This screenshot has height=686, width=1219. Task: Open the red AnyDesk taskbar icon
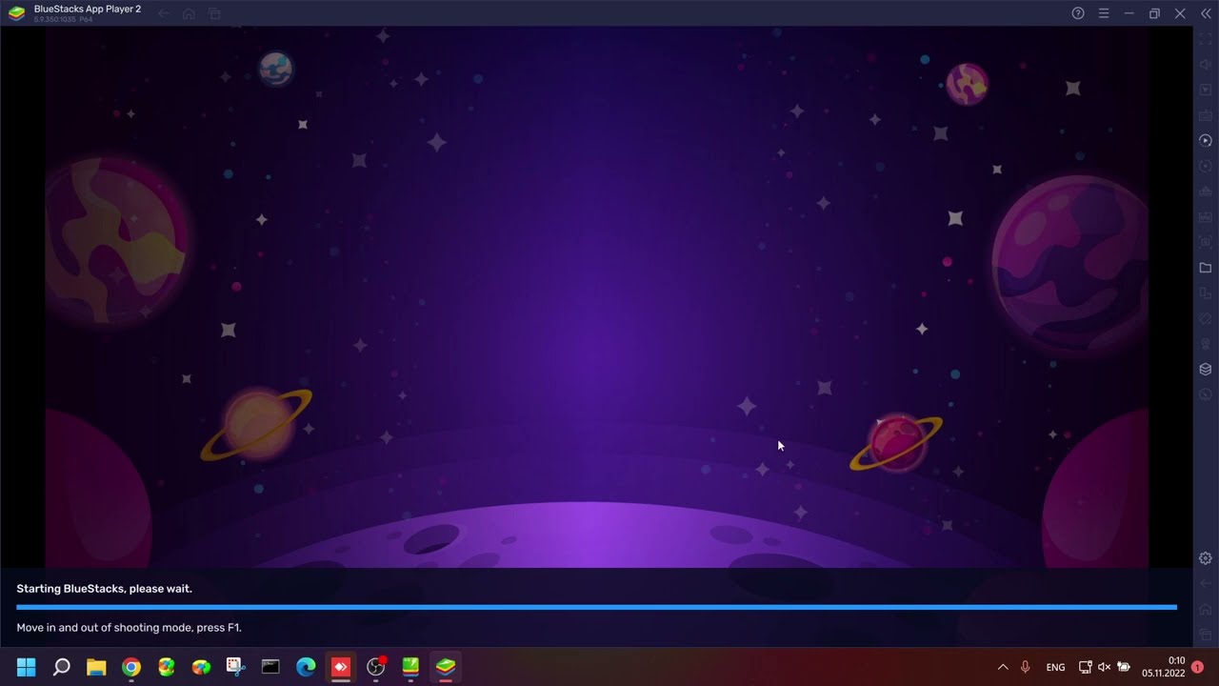click(340, 667)
